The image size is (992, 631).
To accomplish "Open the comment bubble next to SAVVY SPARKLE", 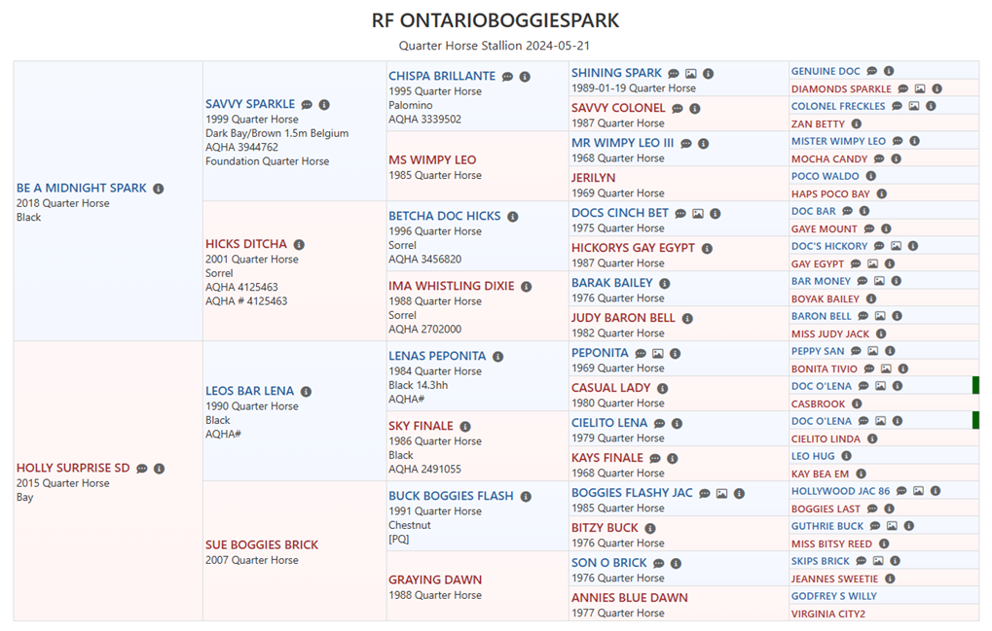I will [x=307, y=105].
